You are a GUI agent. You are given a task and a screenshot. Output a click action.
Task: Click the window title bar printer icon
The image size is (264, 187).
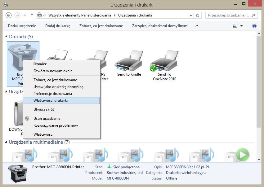click(6, 5)
